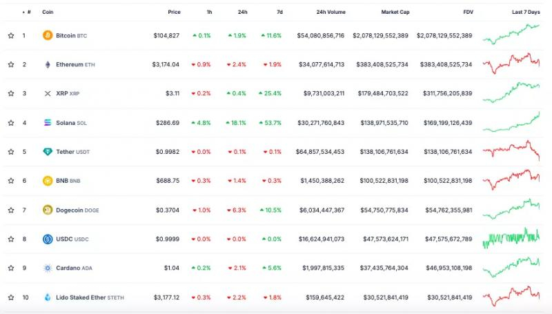Open Solana's 7-day sparkline chart
This screenshot has height=314, width=552.
(511, 121)
